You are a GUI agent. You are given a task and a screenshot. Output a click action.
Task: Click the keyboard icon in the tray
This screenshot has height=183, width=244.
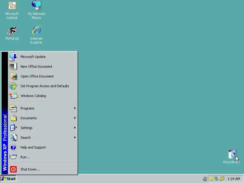205,179
